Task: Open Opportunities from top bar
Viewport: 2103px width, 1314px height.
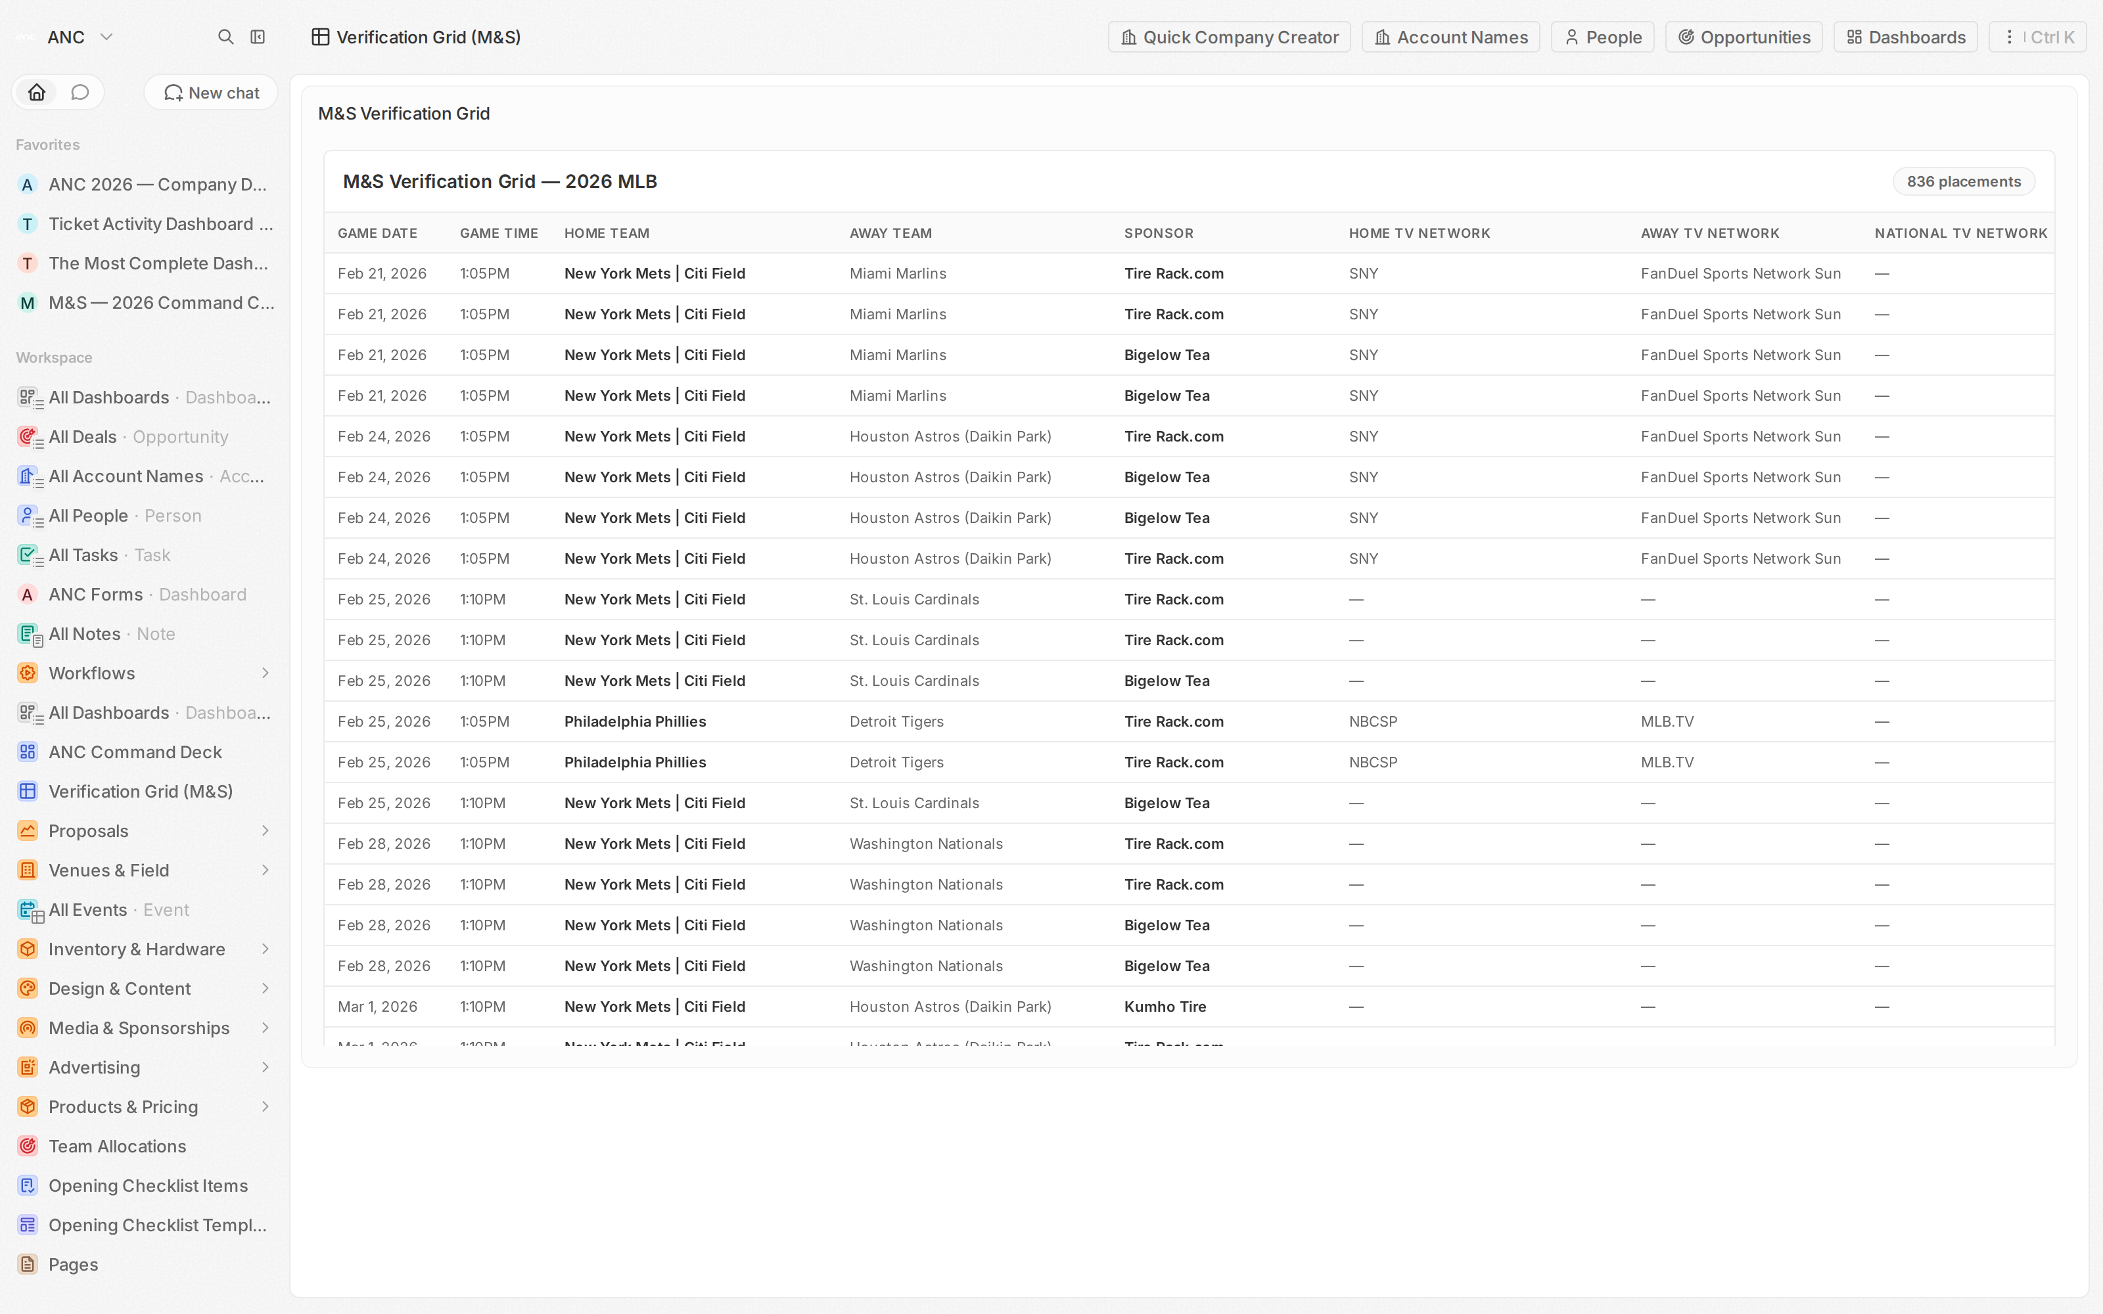Action: (x=1744, y=37)
